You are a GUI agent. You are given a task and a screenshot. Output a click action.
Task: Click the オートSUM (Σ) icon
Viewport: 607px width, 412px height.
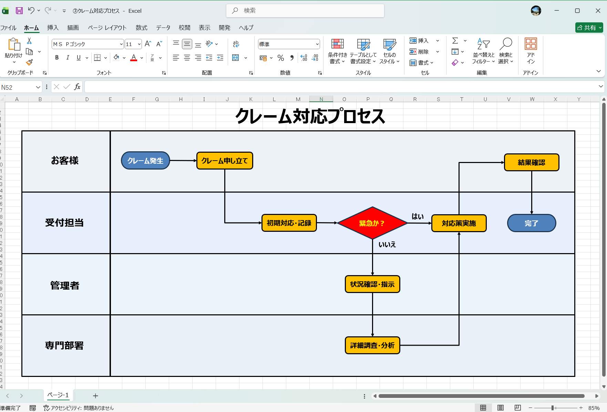pos(455,41)
